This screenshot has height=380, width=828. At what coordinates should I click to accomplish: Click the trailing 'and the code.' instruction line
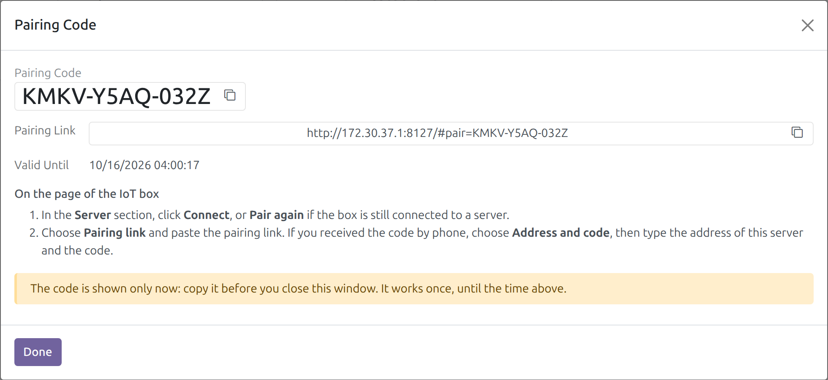(77, 250)
